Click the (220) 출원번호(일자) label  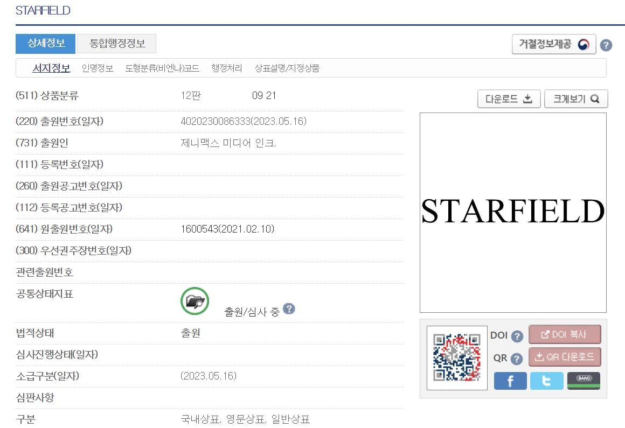(x=59, y=122)
